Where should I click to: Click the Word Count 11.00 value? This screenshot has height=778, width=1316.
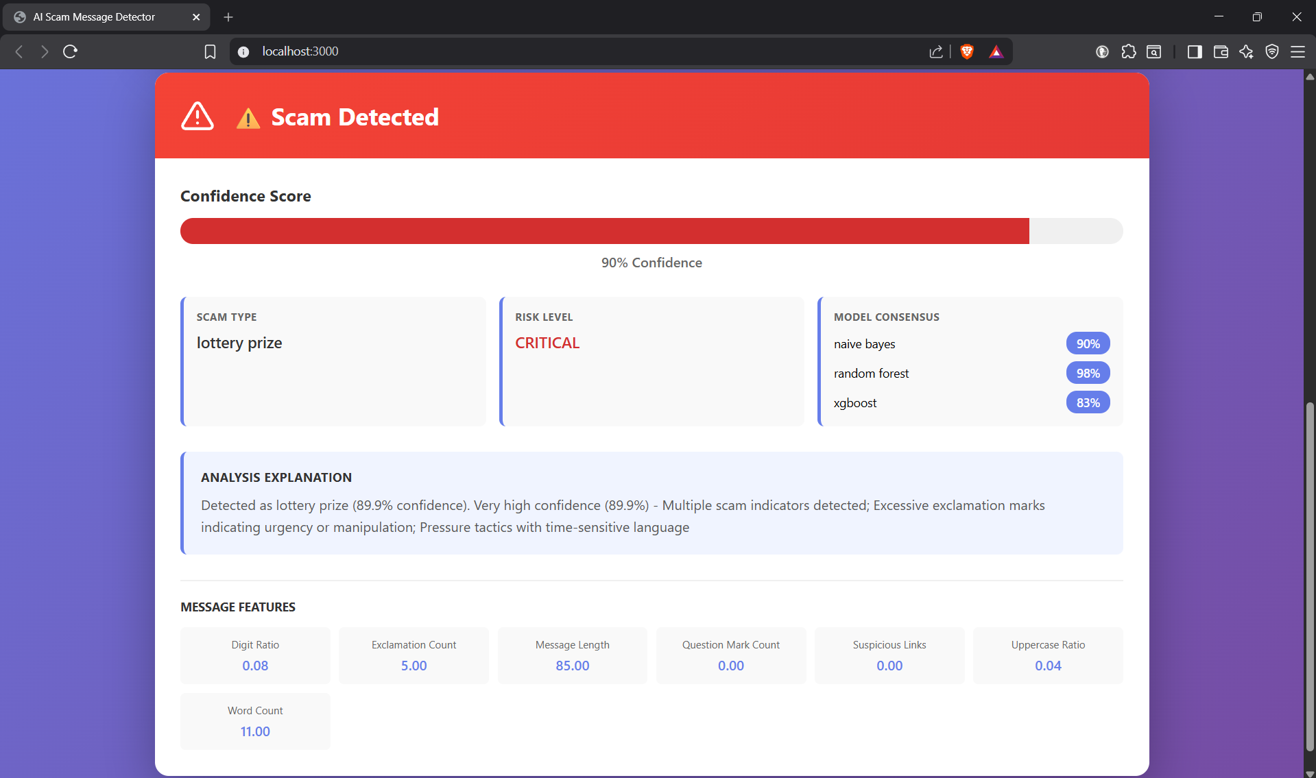[255, 731]
